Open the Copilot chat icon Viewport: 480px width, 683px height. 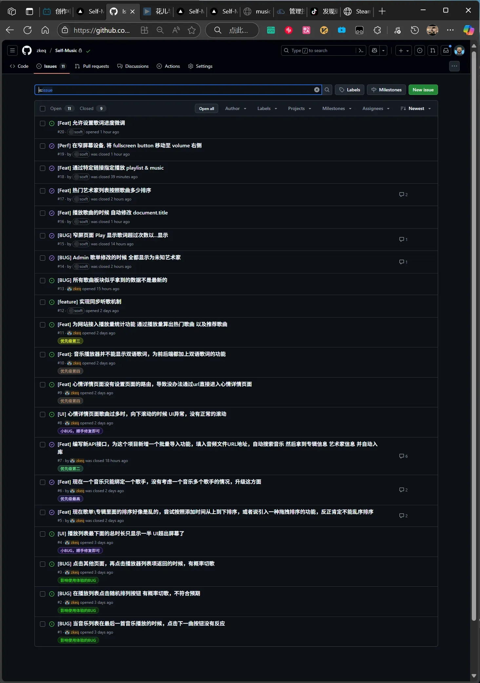tap(374, 50)
